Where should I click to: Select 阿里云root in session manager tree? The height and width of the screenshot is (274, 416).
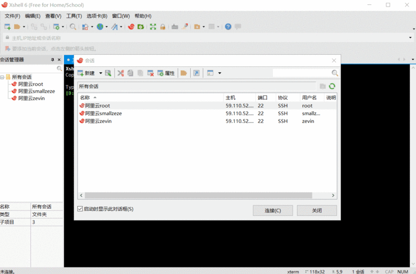[x=31, y=84]
